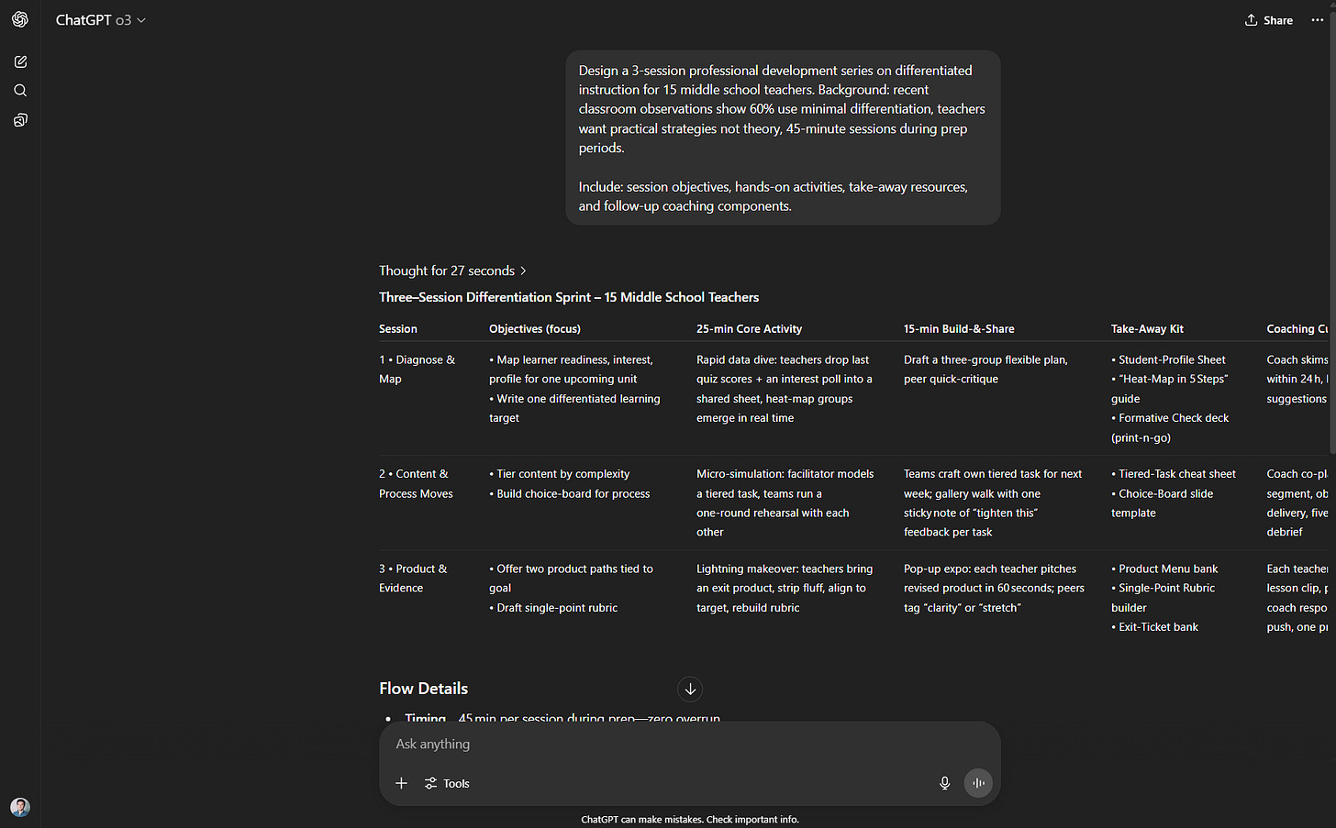1336x828 pixels.
Task: Click the Single-Point Rubric builder bullet
Action: click(1163, 598)
